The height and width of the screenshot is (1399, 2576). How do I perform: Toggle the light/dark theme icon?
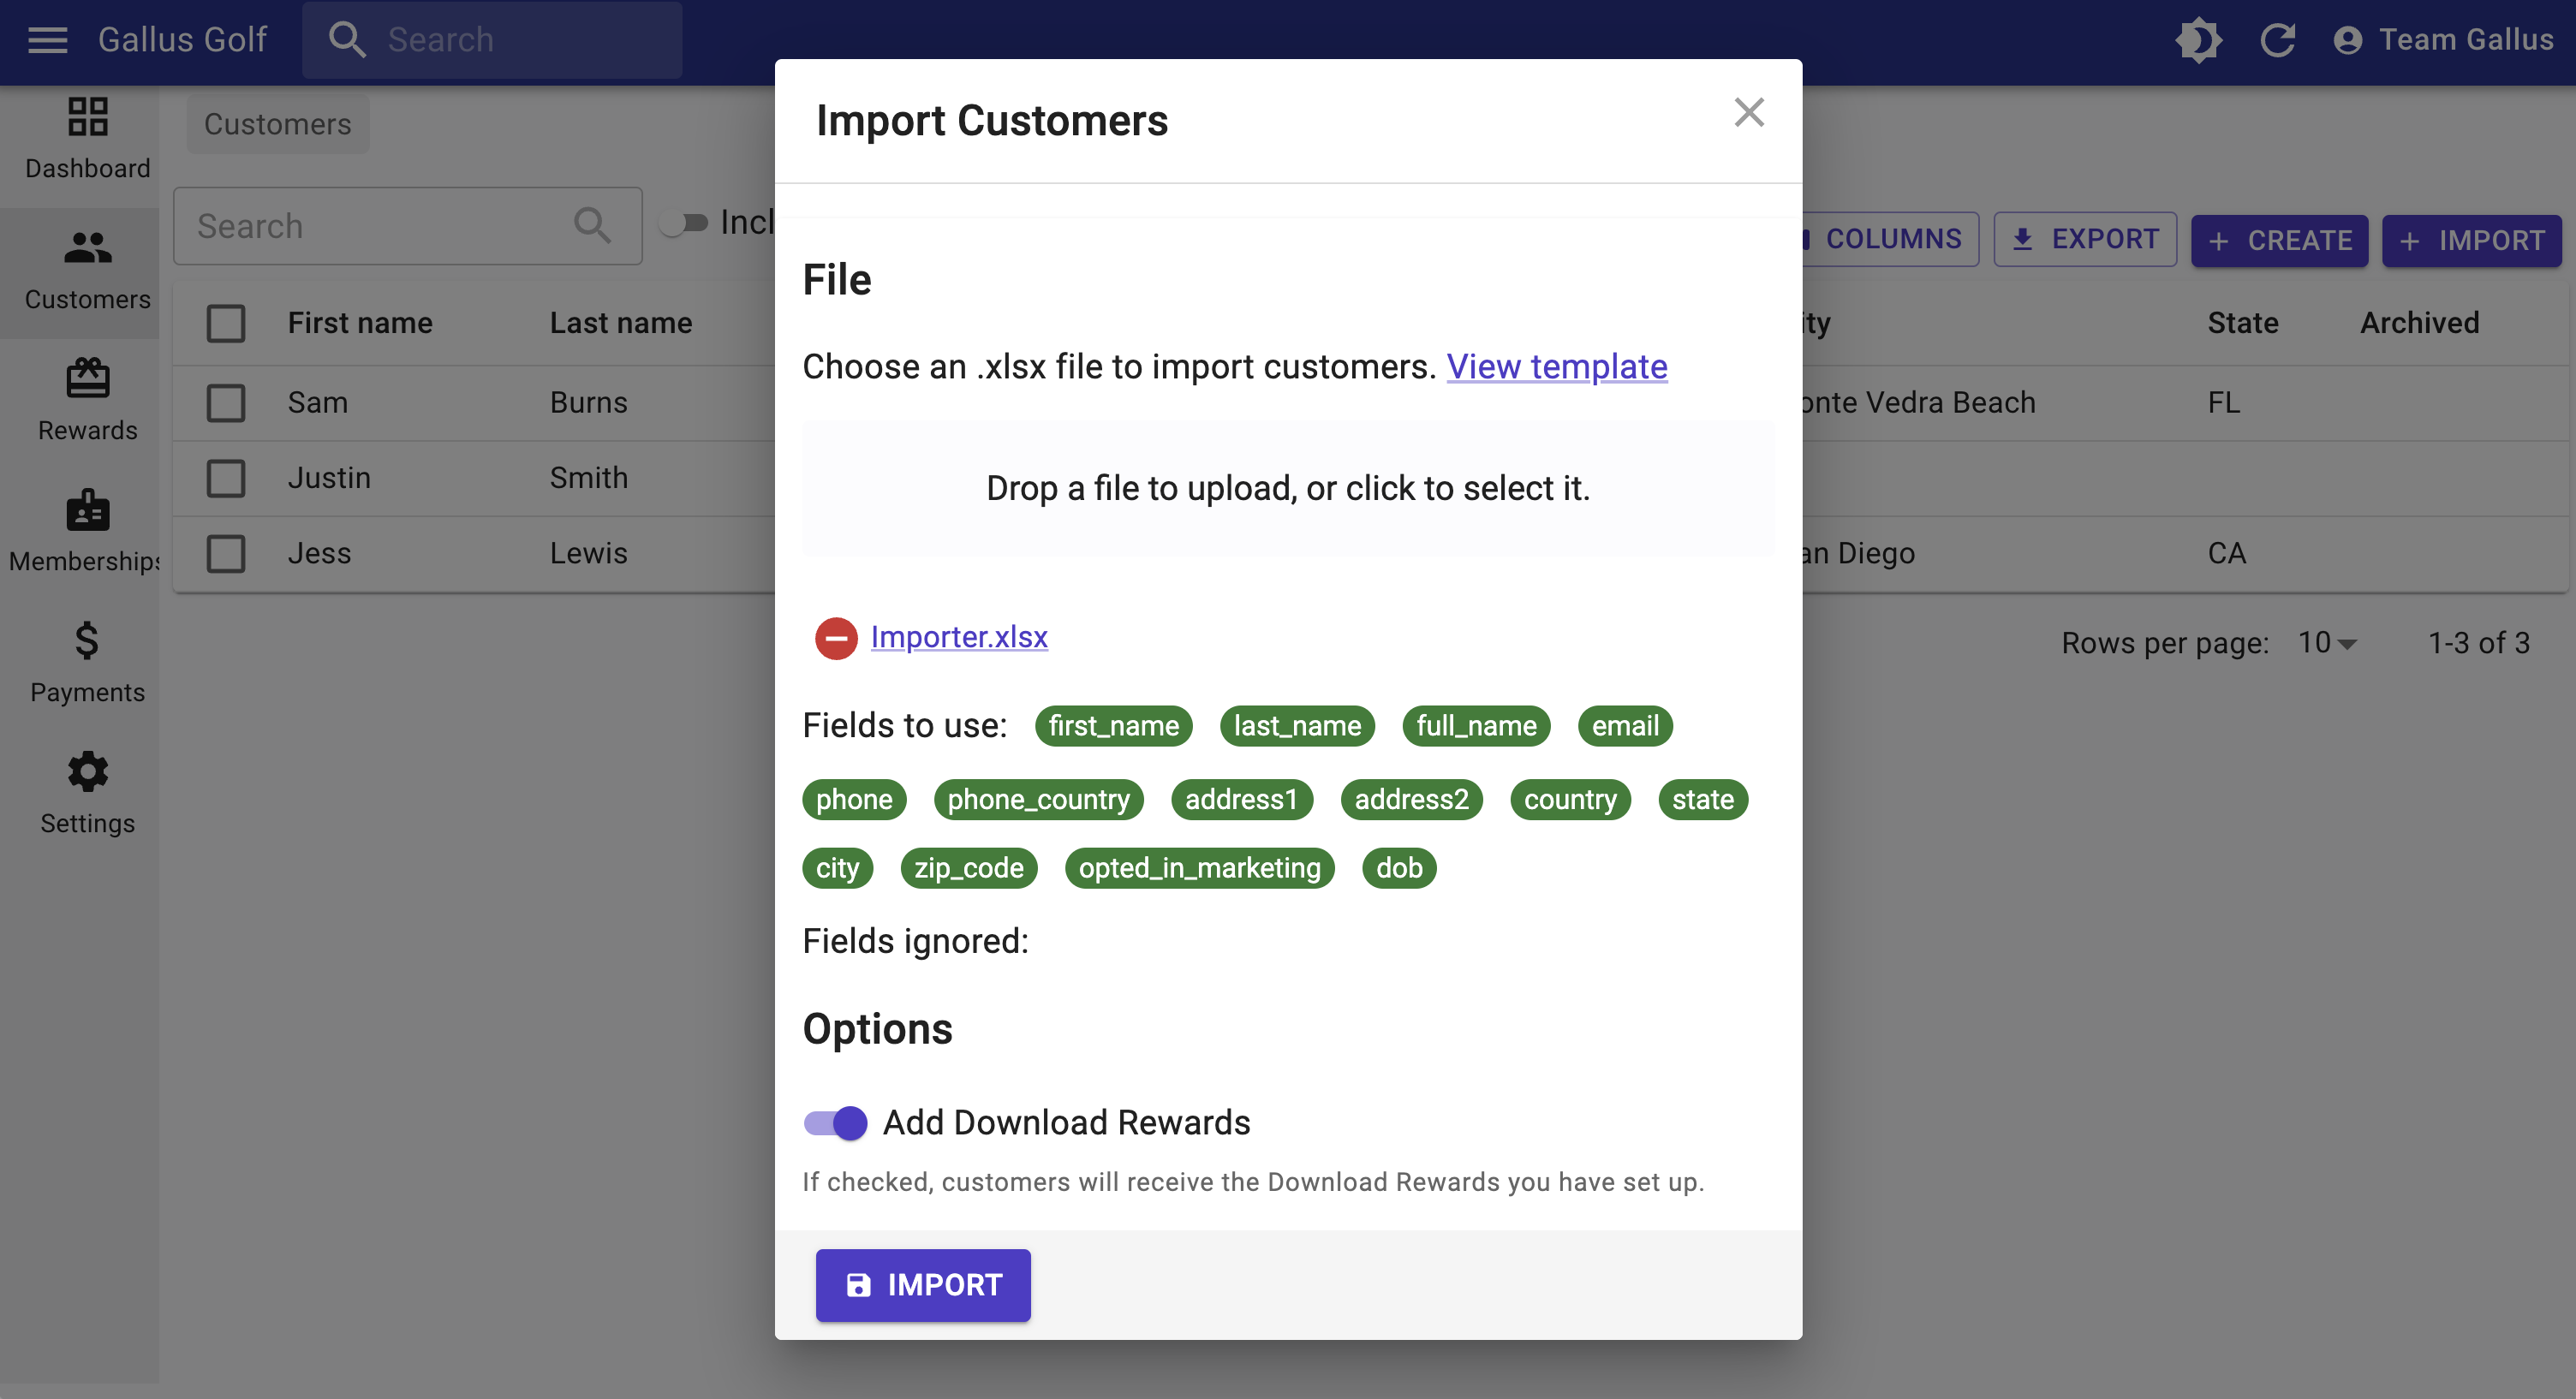[x=2198, y=40]
